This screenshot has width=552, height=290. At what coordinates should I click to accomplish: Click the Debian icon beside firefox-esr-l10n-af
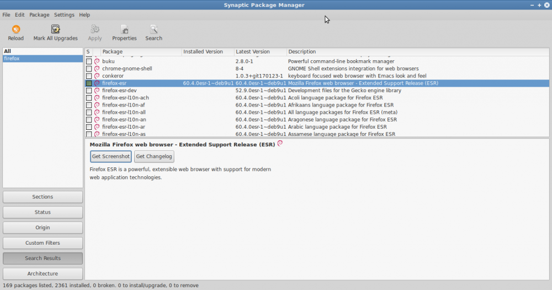[x=97, y=105]
